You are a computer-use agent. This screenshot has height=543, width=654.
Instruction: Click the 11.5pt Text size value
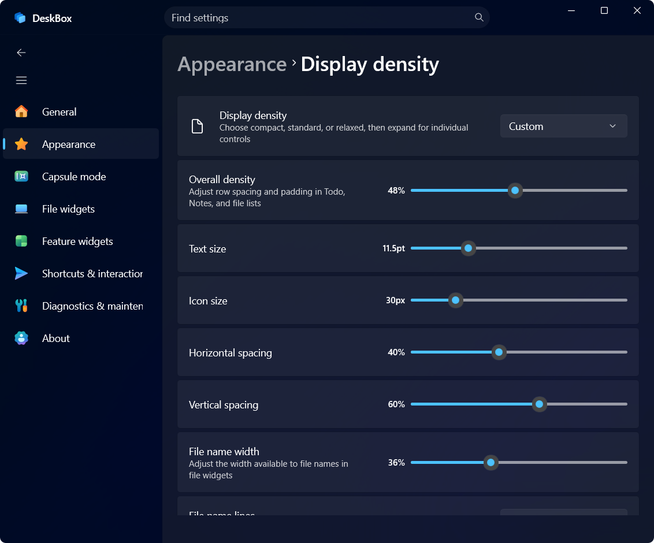[x=394, y=248]
